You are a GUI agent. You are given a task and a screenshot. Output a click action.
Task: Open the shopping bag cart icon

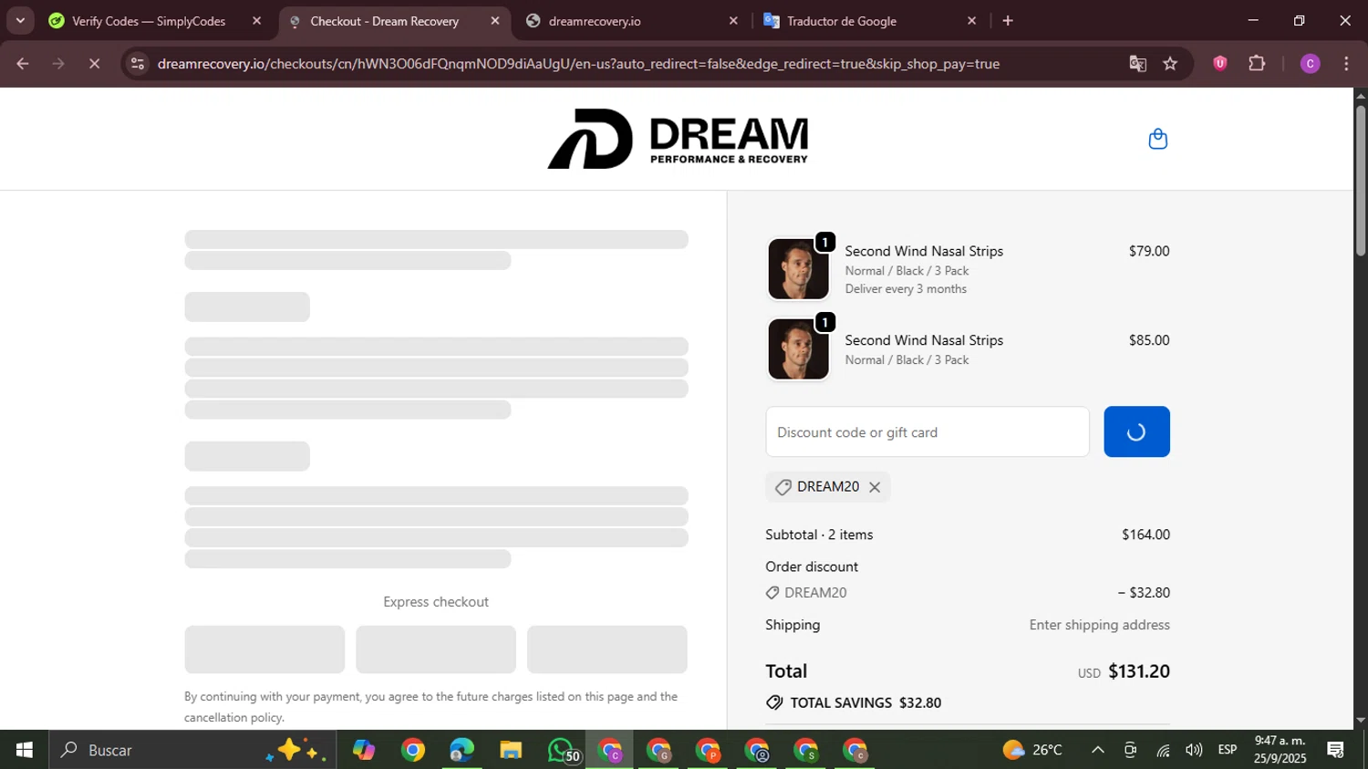tap(1157, 139)
